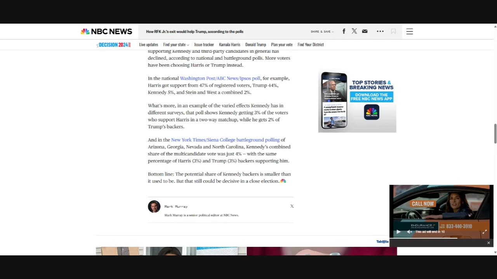The image size is (497, 279).
Task: Click the Taboola logo
Action: (382, 242)
